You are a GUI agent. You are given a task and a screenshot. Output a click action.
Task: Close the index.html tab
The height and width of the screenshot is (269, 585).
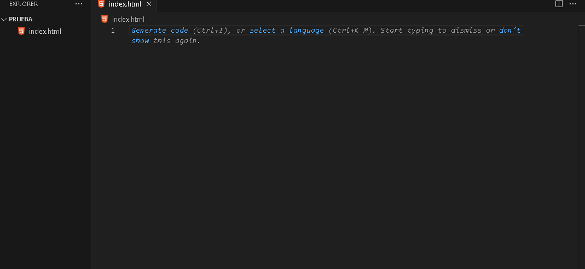(149, 4)
